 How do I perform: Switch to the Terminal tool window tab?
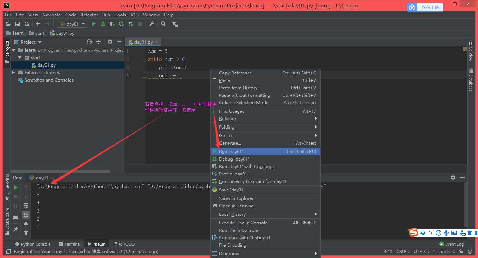click(70, 244)
